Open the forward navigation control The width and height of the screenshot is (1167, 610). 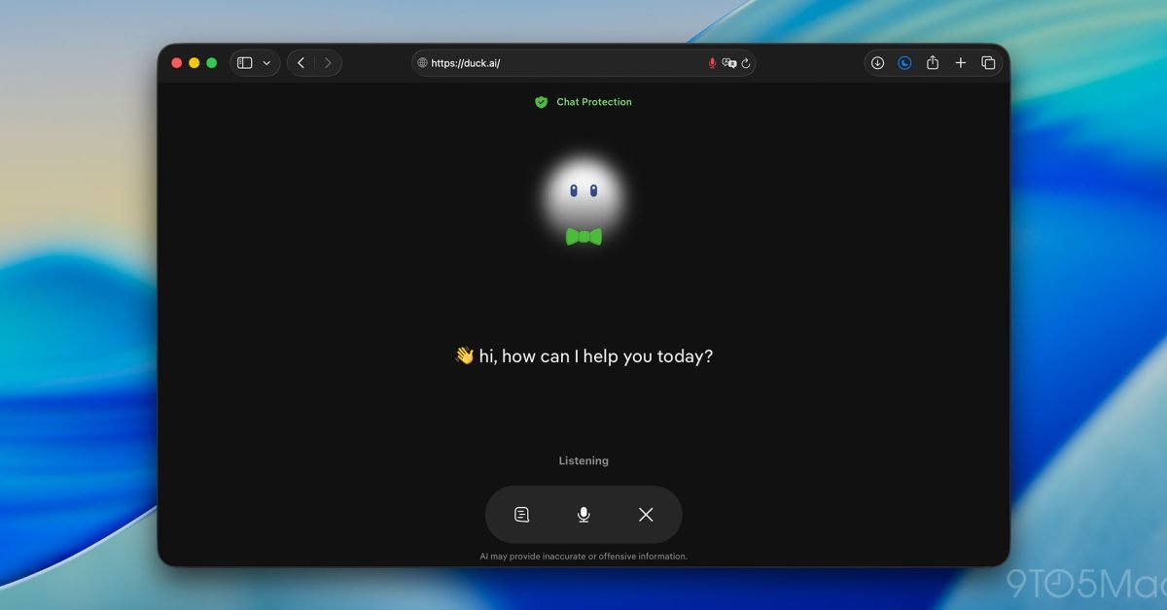(329, 62)
